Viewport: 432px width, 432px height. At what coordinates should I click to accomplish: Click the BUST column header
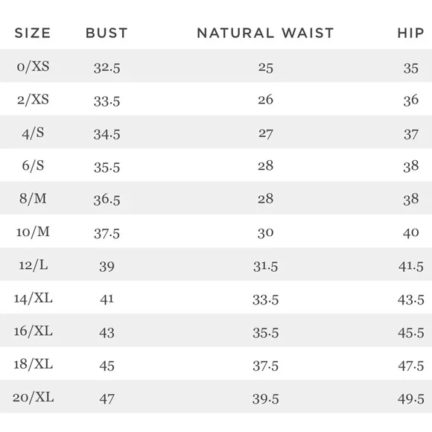107,33
